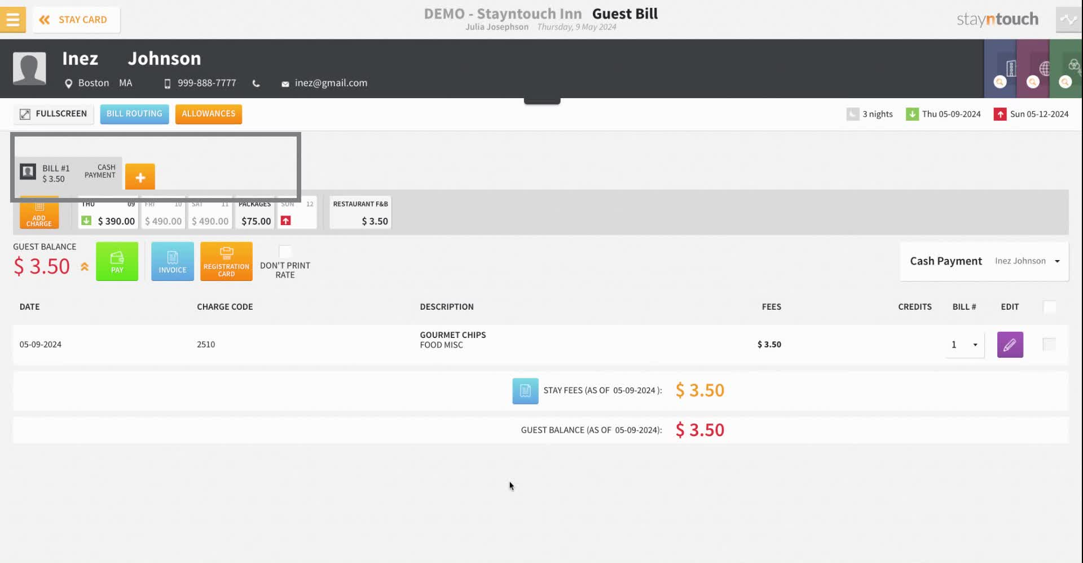Click the $3.50 fee amount in the row

(769, 345)
